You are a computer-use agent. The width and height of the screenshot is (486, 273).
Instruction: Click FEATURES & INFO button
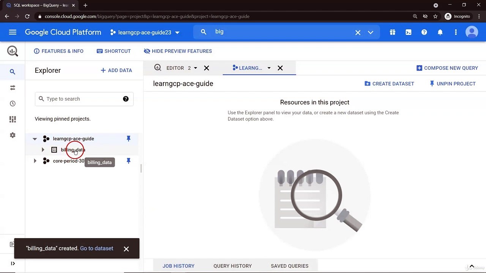(x=58, y=51)
